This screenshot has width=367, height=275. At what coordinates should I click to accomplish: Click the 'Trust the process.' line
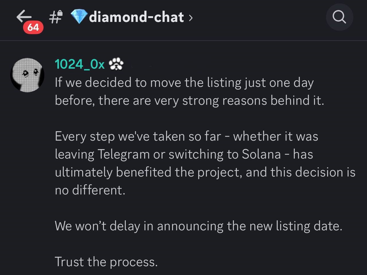coord(106,262)
